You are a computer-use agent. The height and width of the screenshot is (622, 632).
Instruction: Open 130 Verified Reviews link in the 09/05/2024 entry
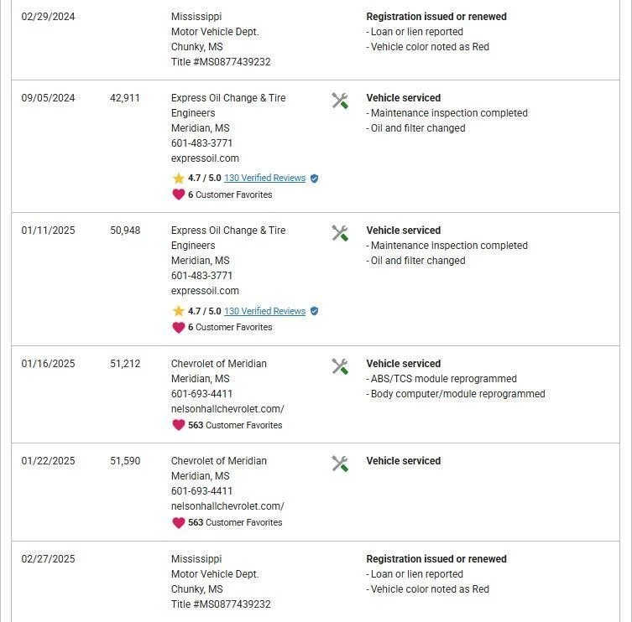(264, 179)
